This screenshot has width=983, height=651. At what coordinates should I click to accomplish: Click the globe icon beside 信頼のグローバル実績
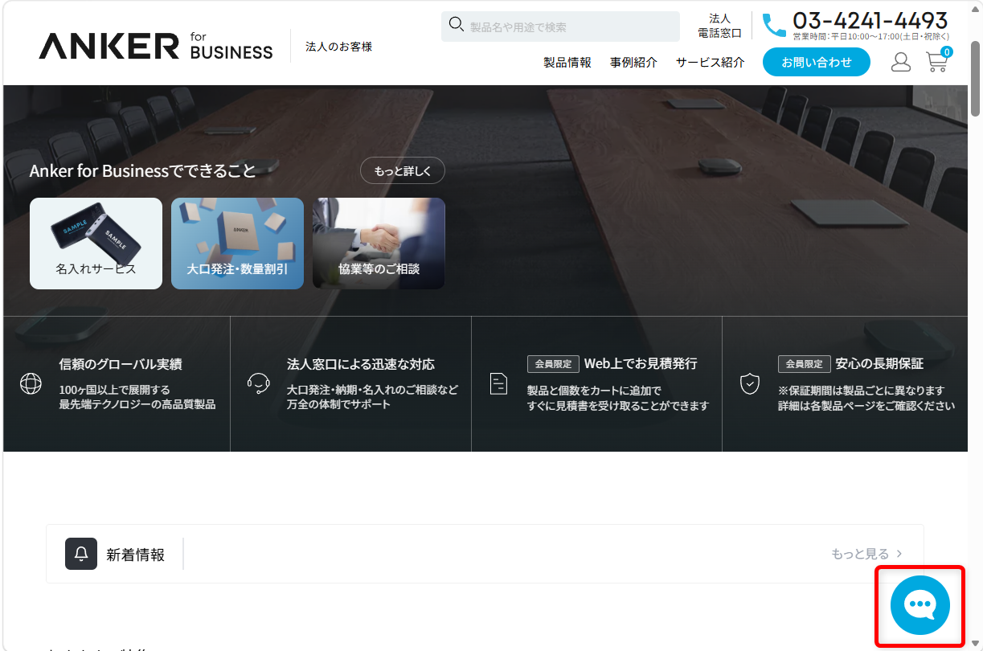31,384
